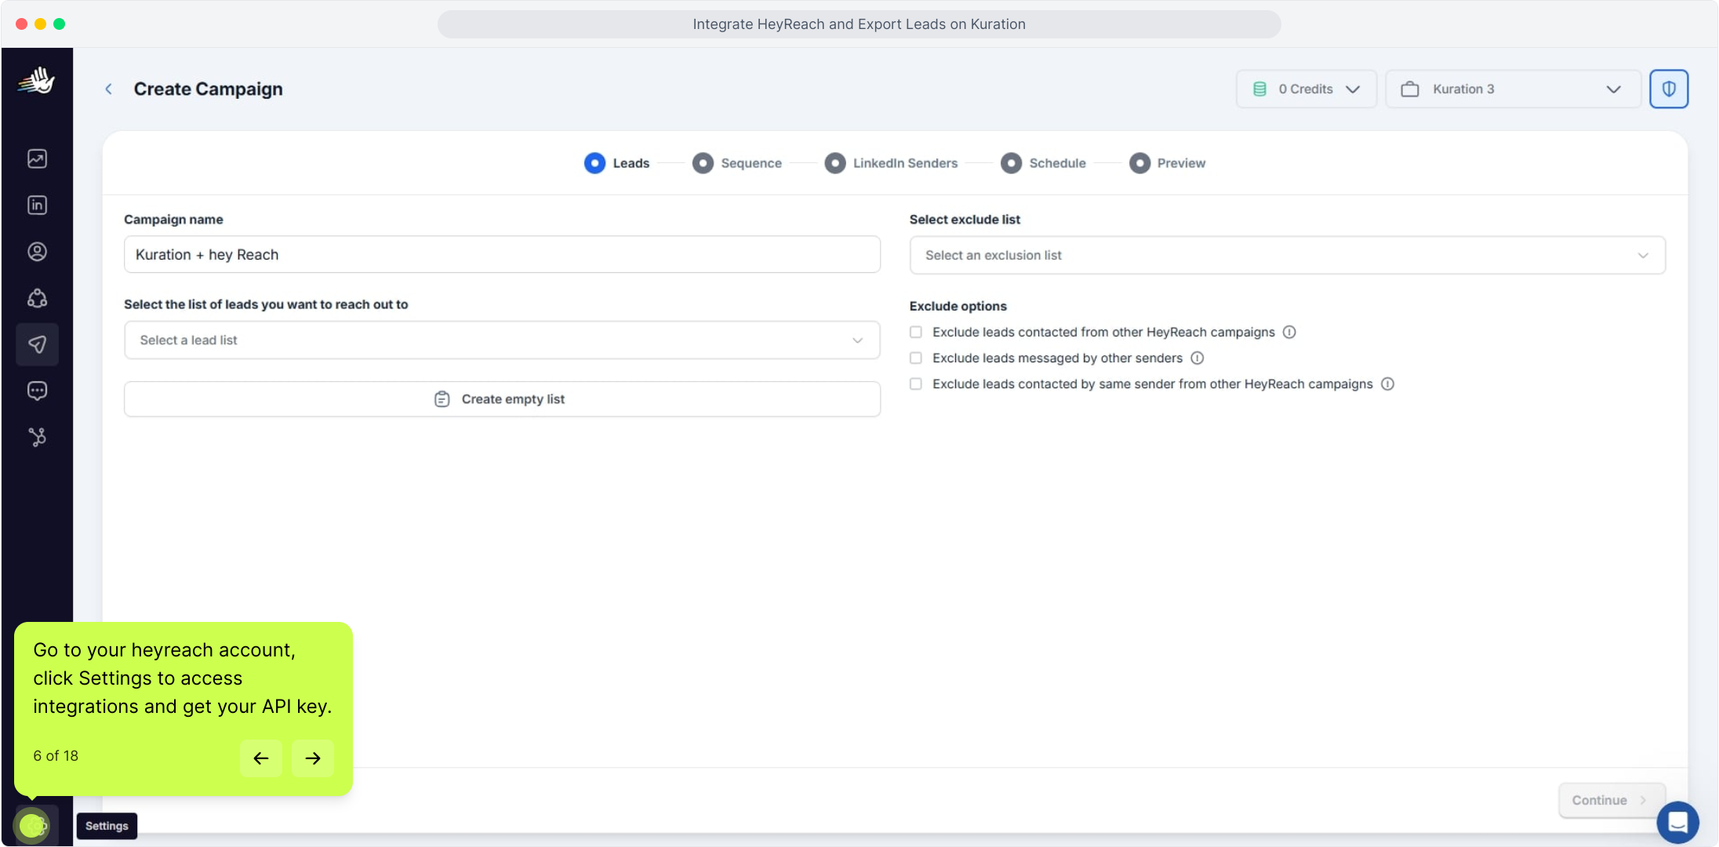Check Exclude leads messaged by other senders
Screen dimensions: 1719x847
(x=915, y=358)
